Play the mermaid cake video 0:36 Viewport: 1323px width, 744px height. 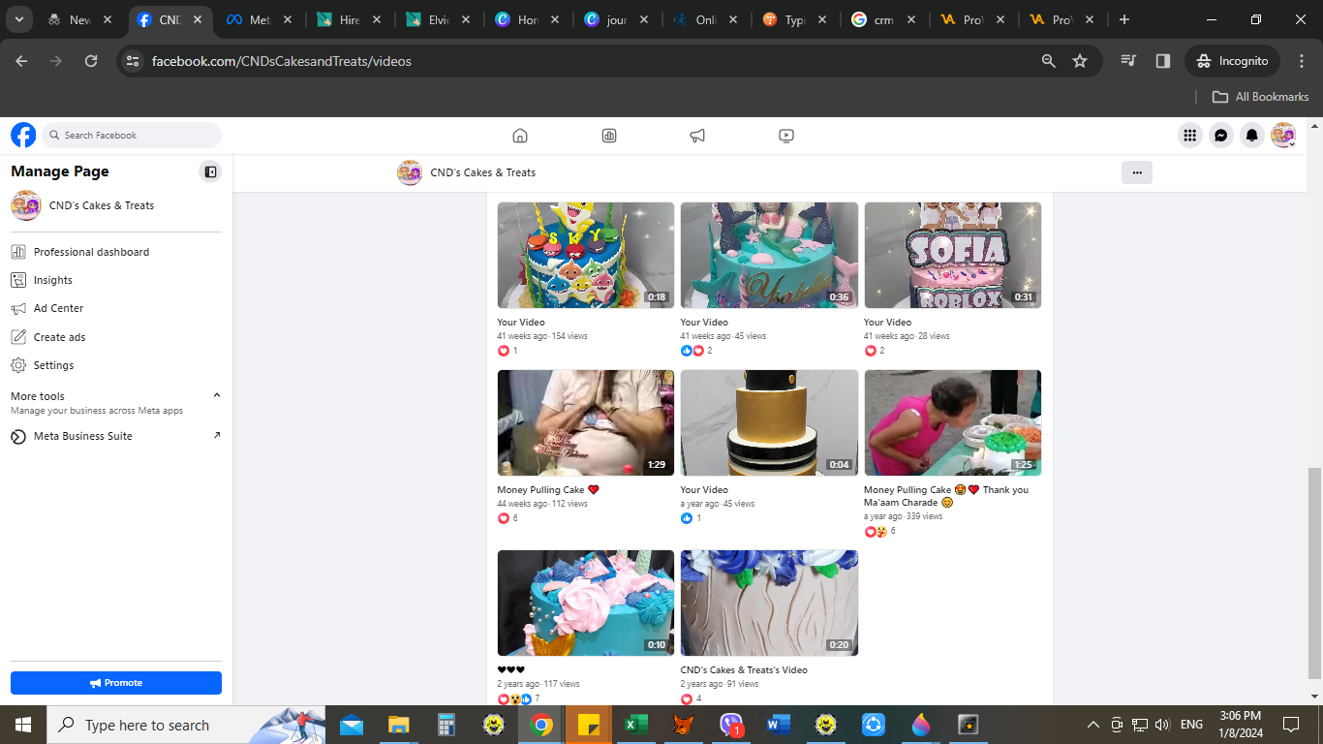pyautogui.click(x=769, y=255)
